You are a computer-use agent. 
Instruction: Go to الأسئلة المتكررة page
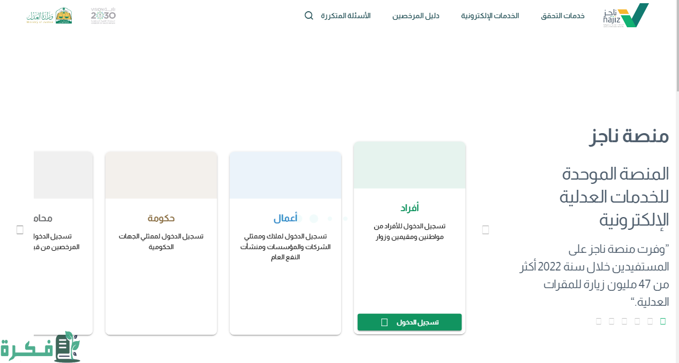[x=345, y=16]
